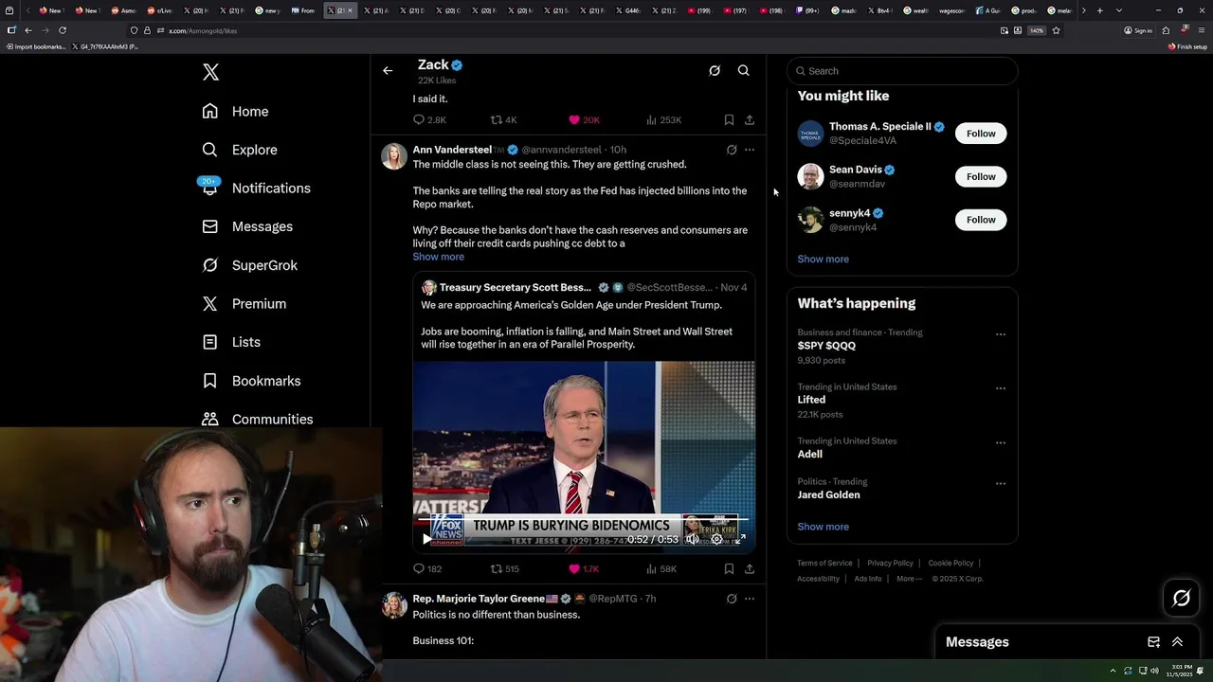The width and height of the screenshot is (1213, 682).
Task: Follow Thomas A. Speciale II
Action: pos(981,134)
